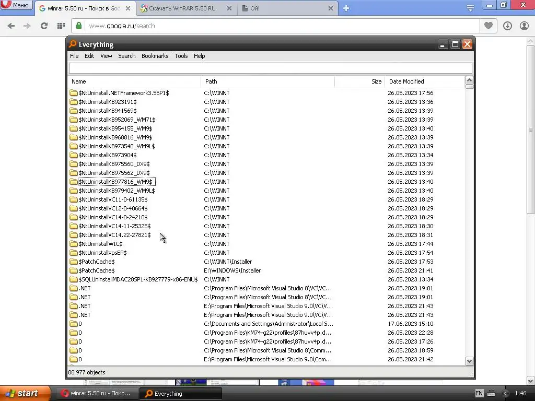Click the EN language indicator in tray
Image resolution: width=535 pixels, height=401 pixels.
coord(479,394)
